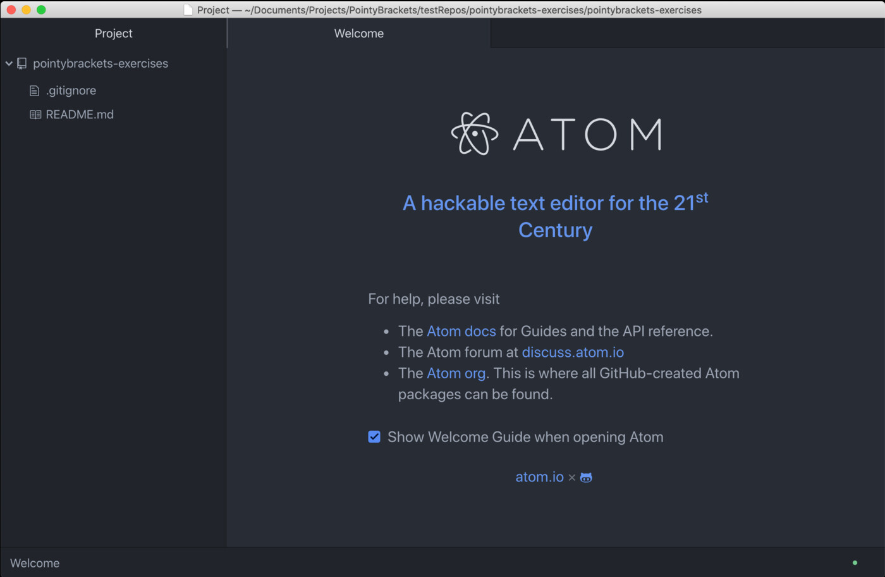Click the repository icon beside pointybrackets-exercises
Screen dimensions: 885x577
[x=22, y=63]
